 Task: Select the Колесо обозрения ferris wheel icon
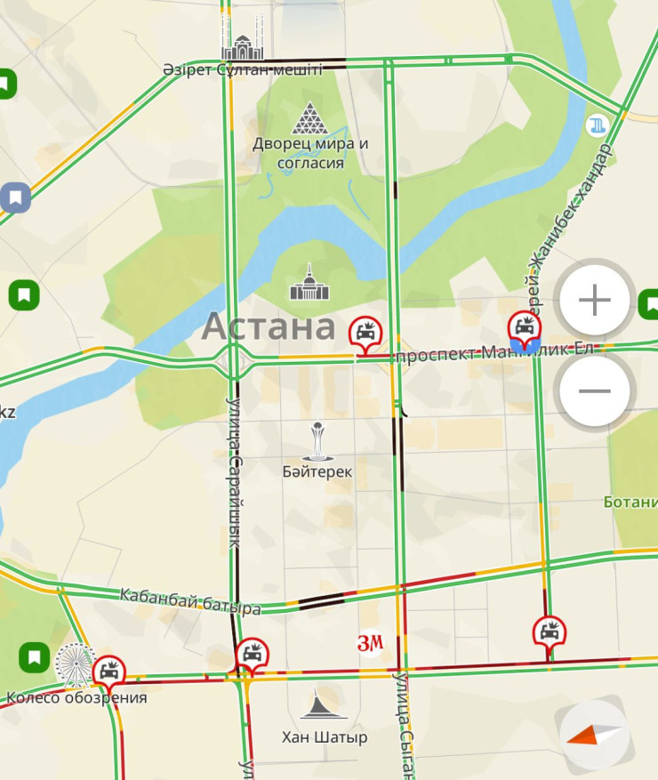pos(75,665)
